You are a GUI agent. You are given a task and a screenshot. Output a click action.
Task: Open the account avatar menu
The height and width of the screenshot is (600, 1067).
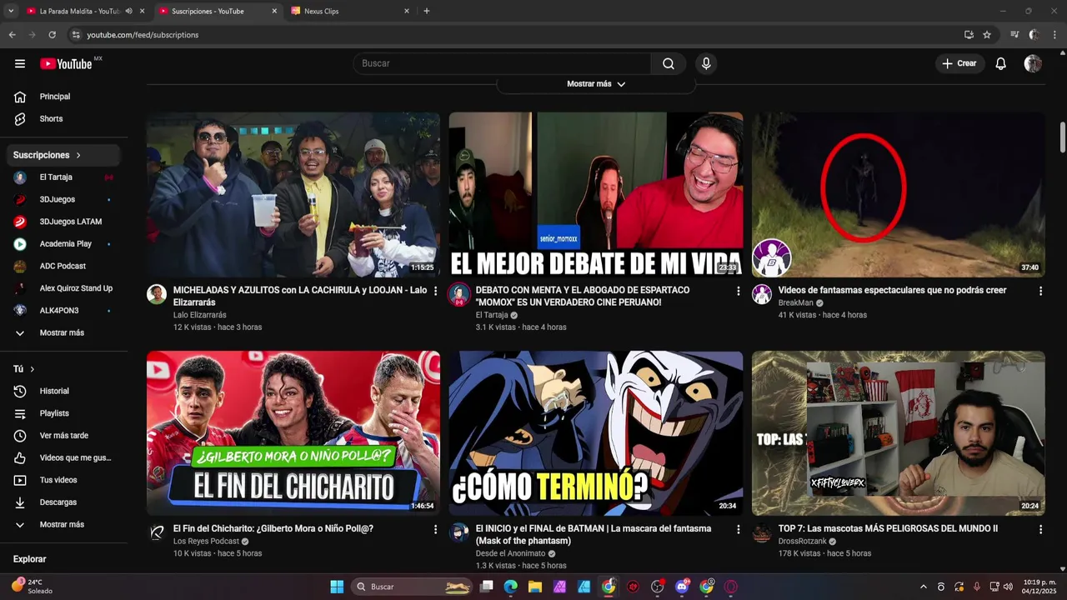point(1033,63)
